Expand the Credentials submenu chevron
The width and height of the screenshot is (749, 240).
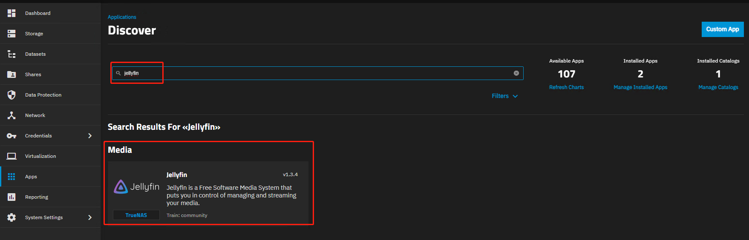(x=90, y=136)
